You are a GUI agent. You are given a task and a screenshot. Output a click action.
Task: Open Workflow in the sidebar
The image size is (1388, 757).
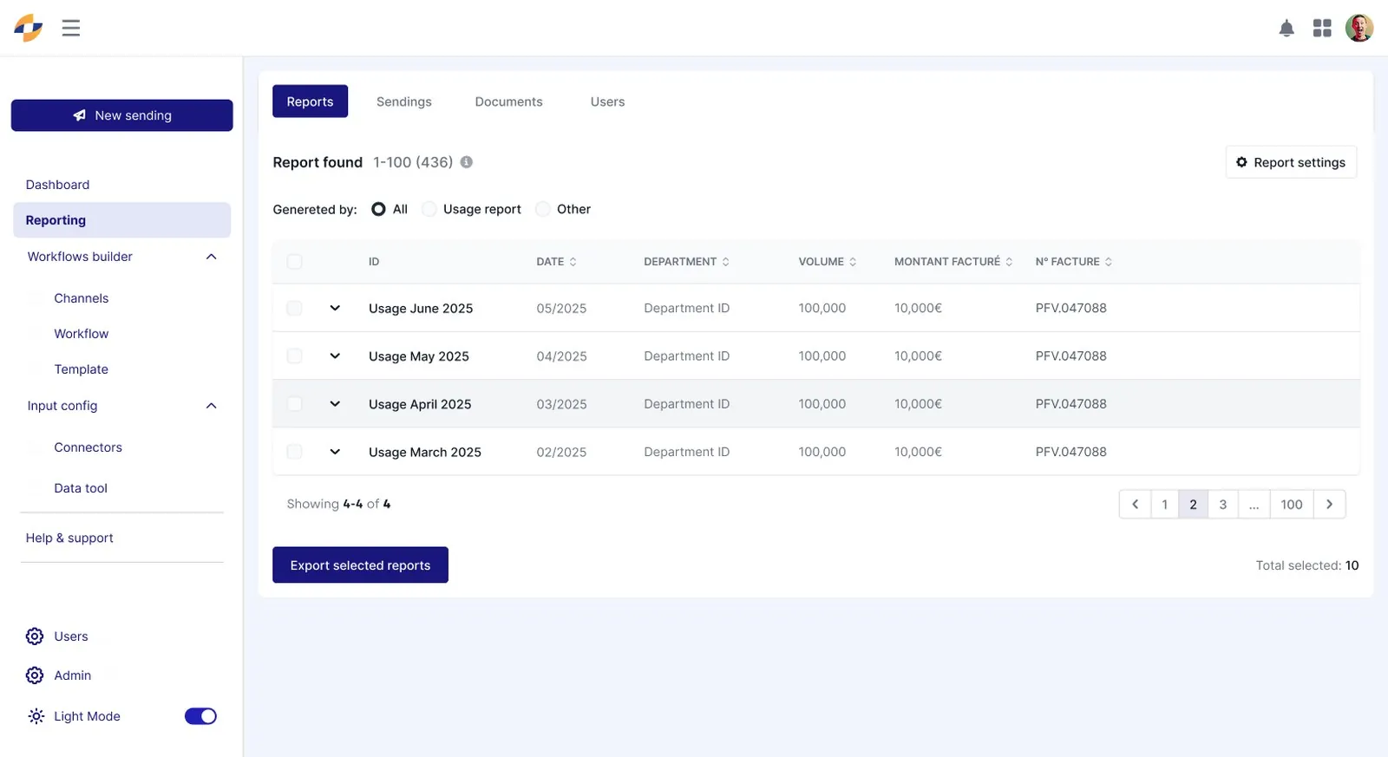[81, 334]
